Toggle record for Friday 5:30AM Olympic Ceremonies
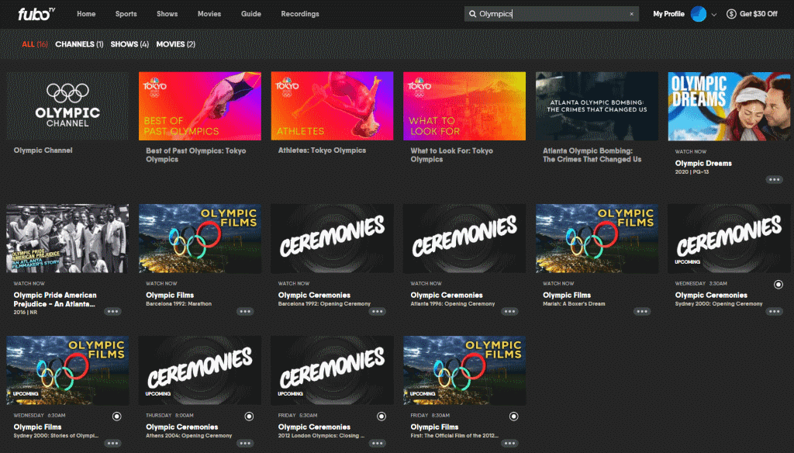The height and width of the screenshot is (453, 794). pos(381,417)
